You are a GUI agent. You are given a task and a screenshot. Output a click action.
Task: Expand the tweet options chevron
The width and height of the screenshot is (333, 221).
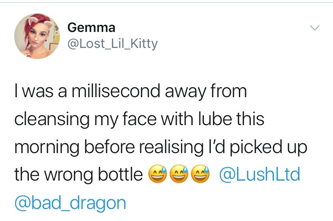314,28
